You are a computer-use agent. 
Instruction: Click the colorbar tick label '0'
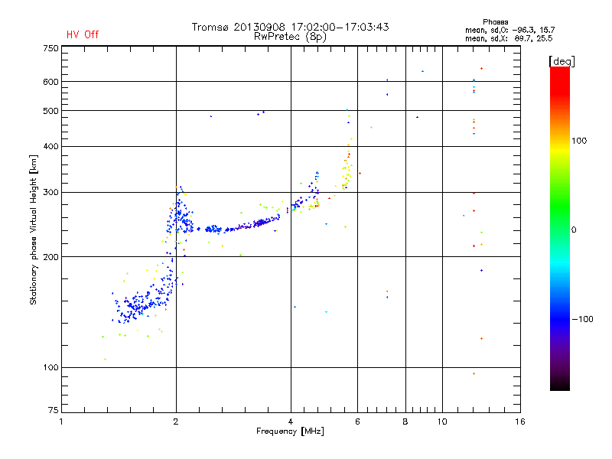tap(574, 230)
